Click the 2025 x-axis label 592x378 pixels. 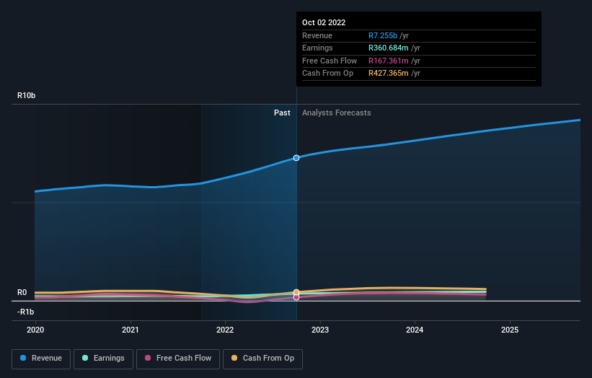510,330
